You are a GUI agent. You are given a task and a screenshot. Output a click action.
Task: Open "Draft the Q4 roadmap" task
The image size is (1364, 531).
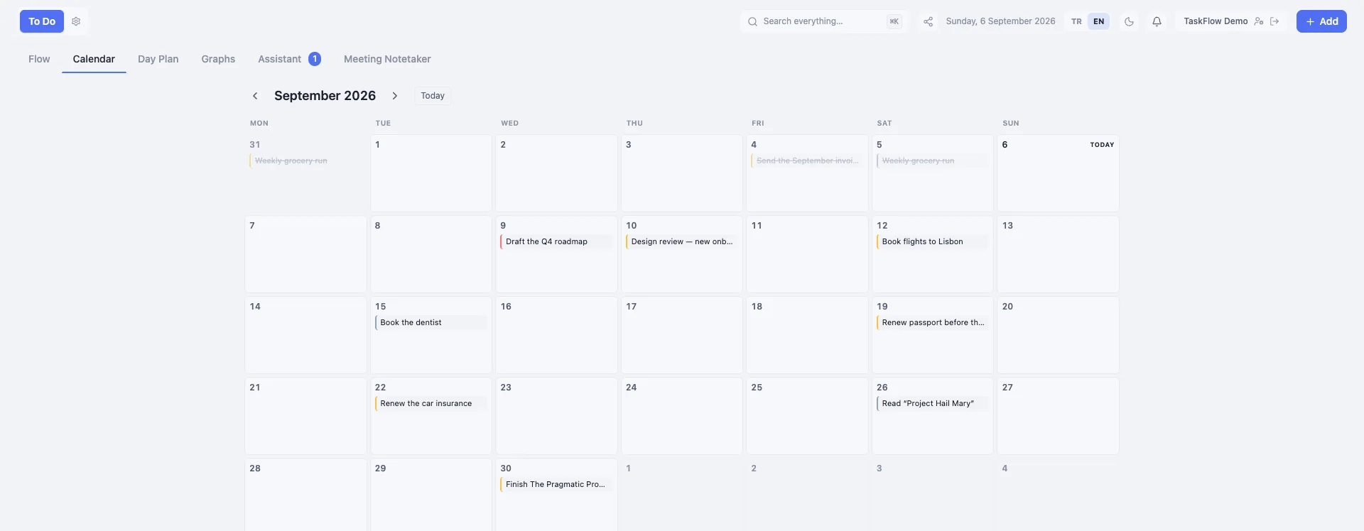pyautogui.click(x=556, y=241)
